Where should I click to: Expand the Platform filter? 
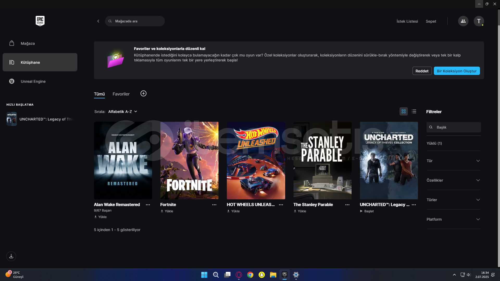click(453, 219)
